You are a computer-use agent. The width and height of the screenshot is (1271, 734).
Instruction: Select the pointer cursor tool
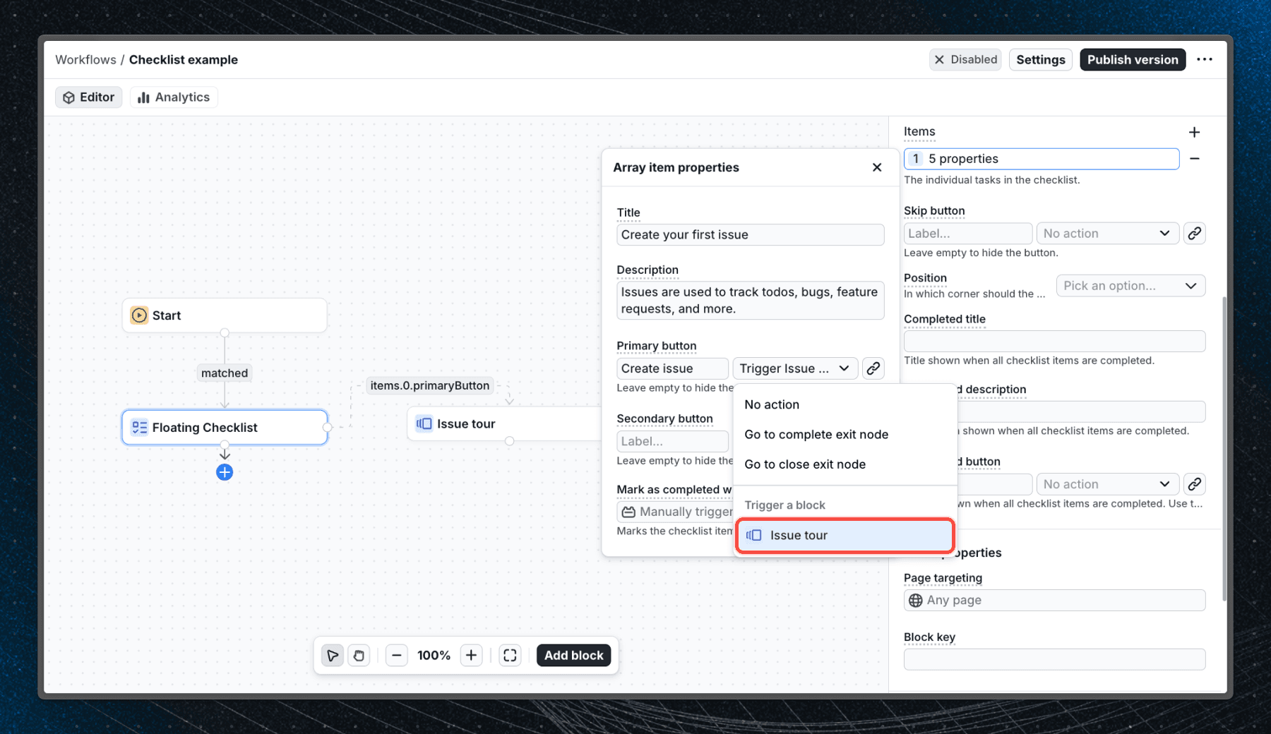click(x=332, y=656)
